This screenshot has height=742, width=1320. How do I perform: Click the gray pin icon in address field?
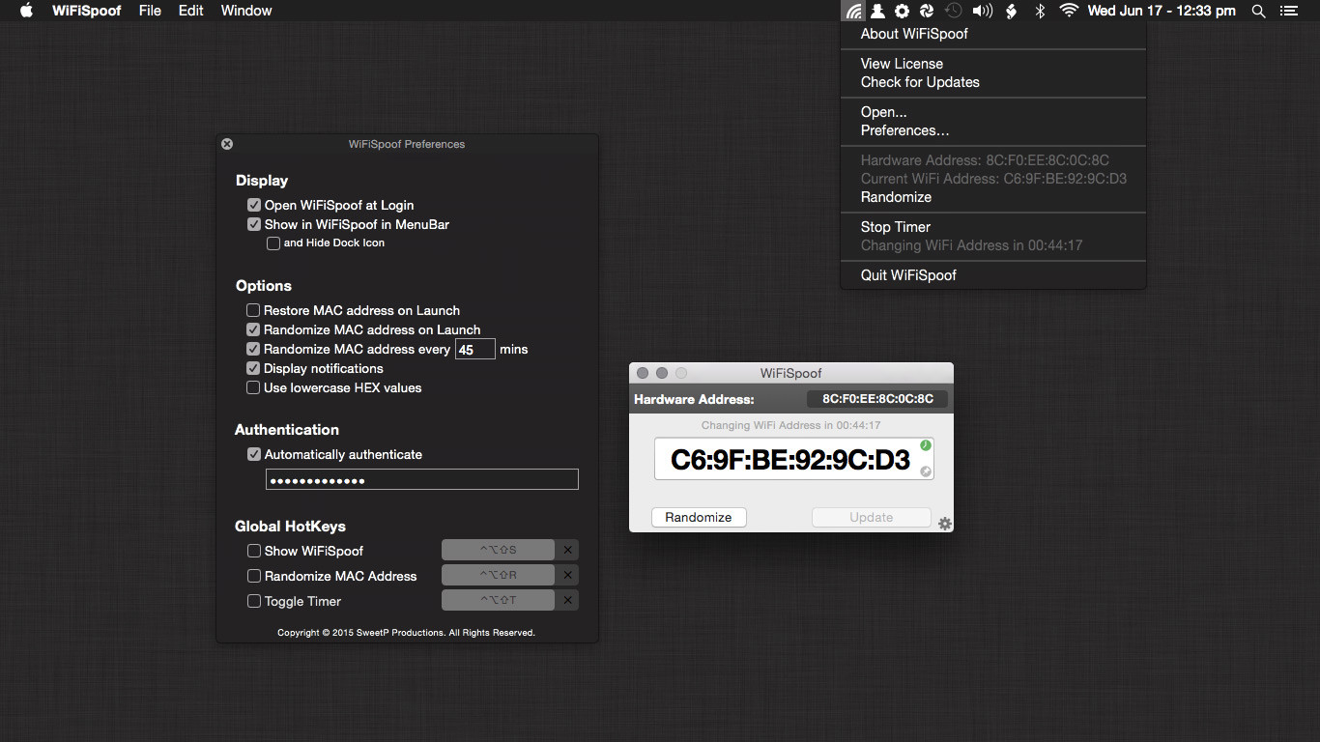click(926, 471)
